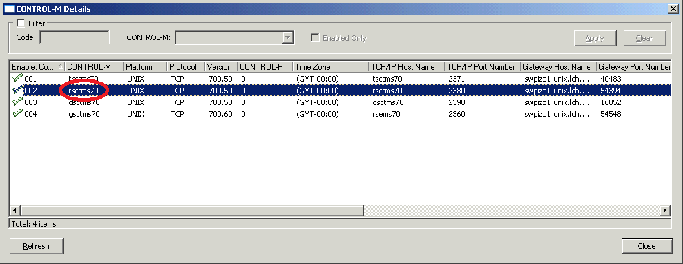The height and width of the screenshot is (264, 683).
Task: Click the Apply button
Action: pyautogui.click(x=595, y=38)
